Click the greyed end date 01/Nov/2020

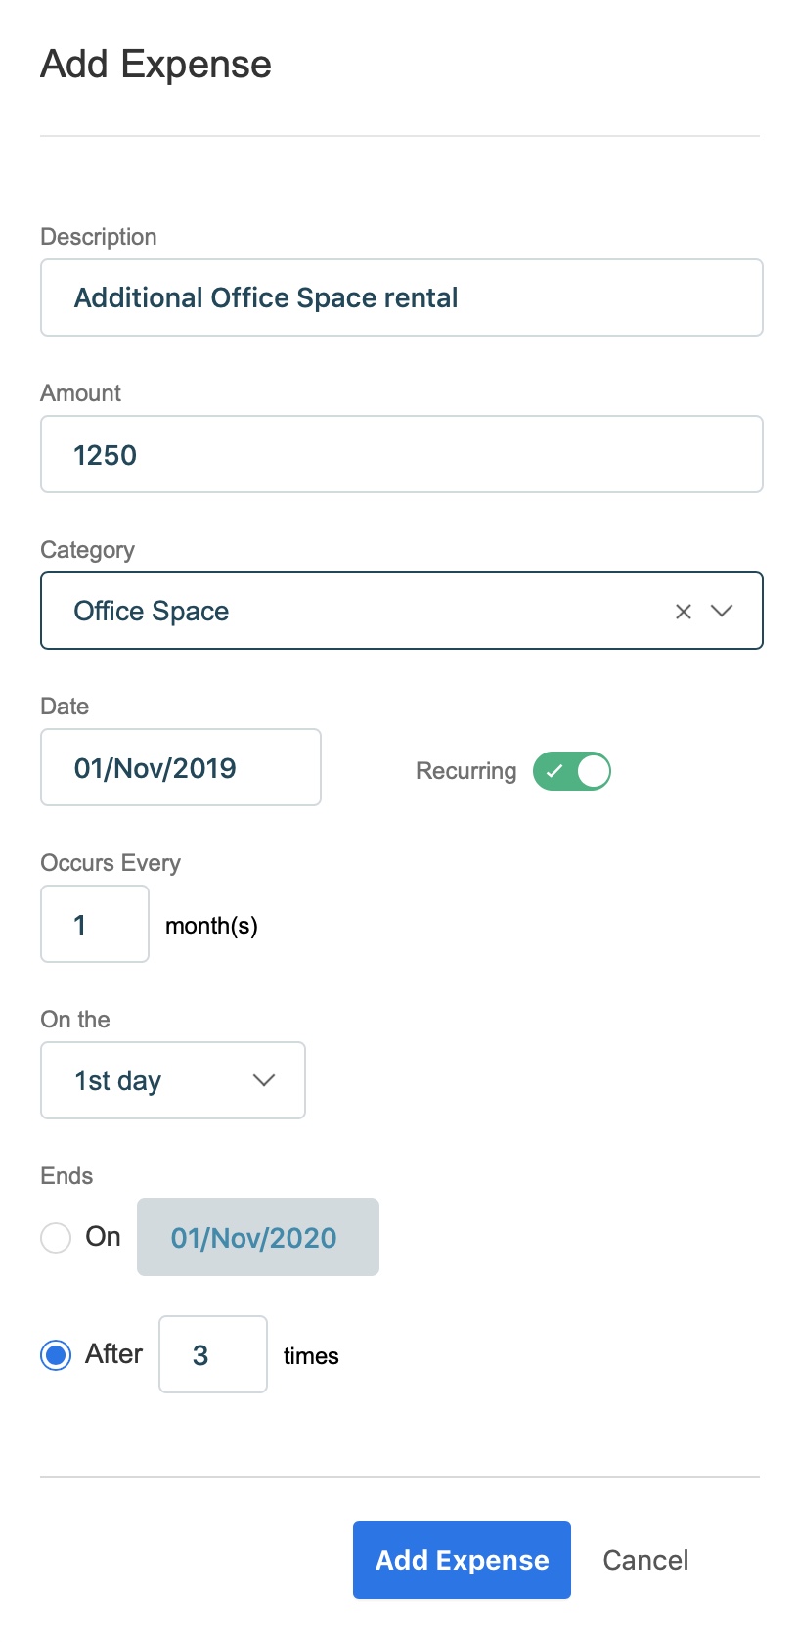pyautogui.click(x=258, y=1237)
